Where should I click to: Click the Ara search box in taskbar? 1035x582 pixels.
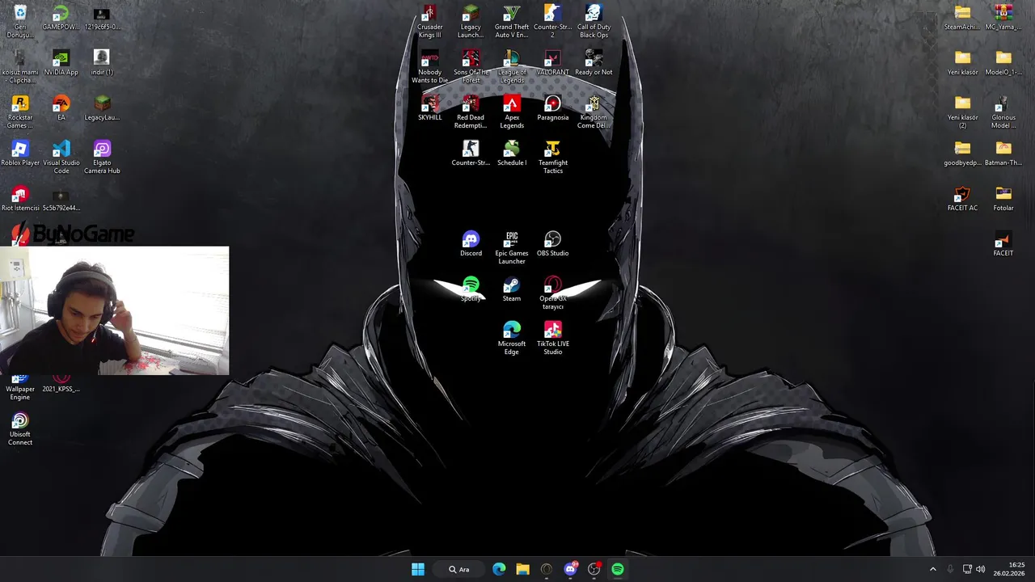click(459, 569)
